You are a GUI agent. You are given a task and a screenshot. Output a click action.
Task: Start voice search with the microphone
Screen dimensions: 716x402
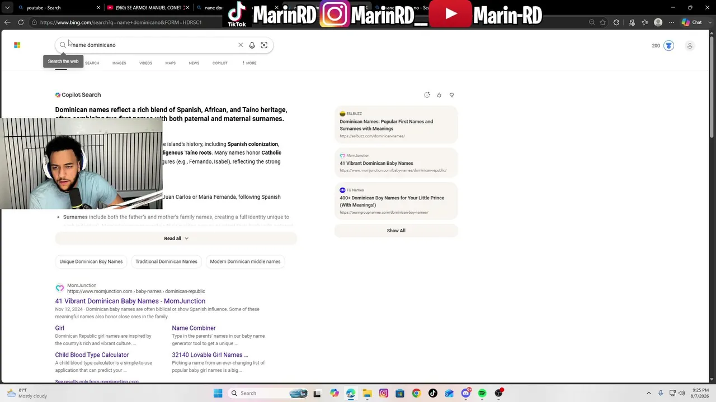pyautogui.click(x=252, y=45)
